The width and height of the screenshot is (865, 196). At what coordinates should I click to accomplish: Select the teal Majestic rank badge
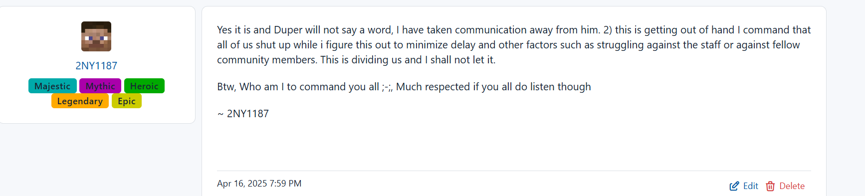tap(52, 86)
